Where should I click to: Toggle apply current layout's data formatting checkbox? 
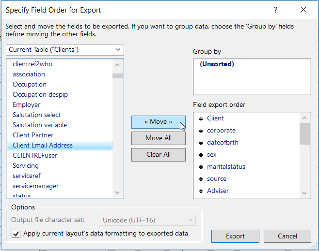coord(16,234)
